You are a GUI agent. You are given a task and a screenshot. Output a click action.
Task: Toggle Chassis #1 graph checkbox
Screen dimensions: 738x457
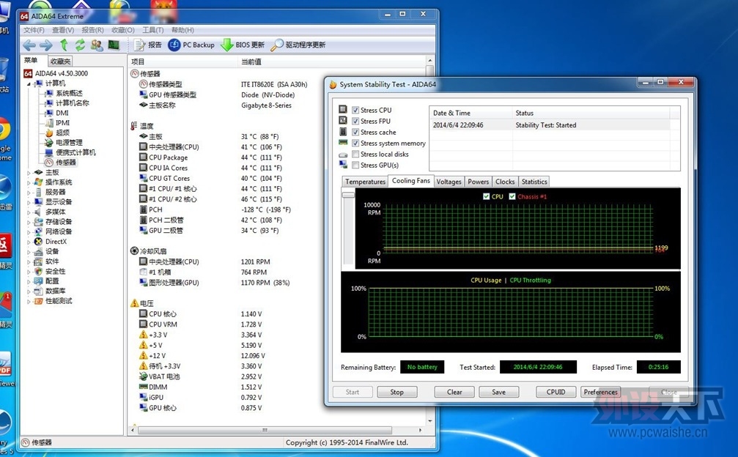(x=512, y=196)
